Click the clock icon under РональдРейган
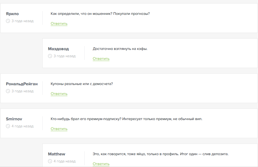This screenshot has width=258, height=167. [8, 91]
